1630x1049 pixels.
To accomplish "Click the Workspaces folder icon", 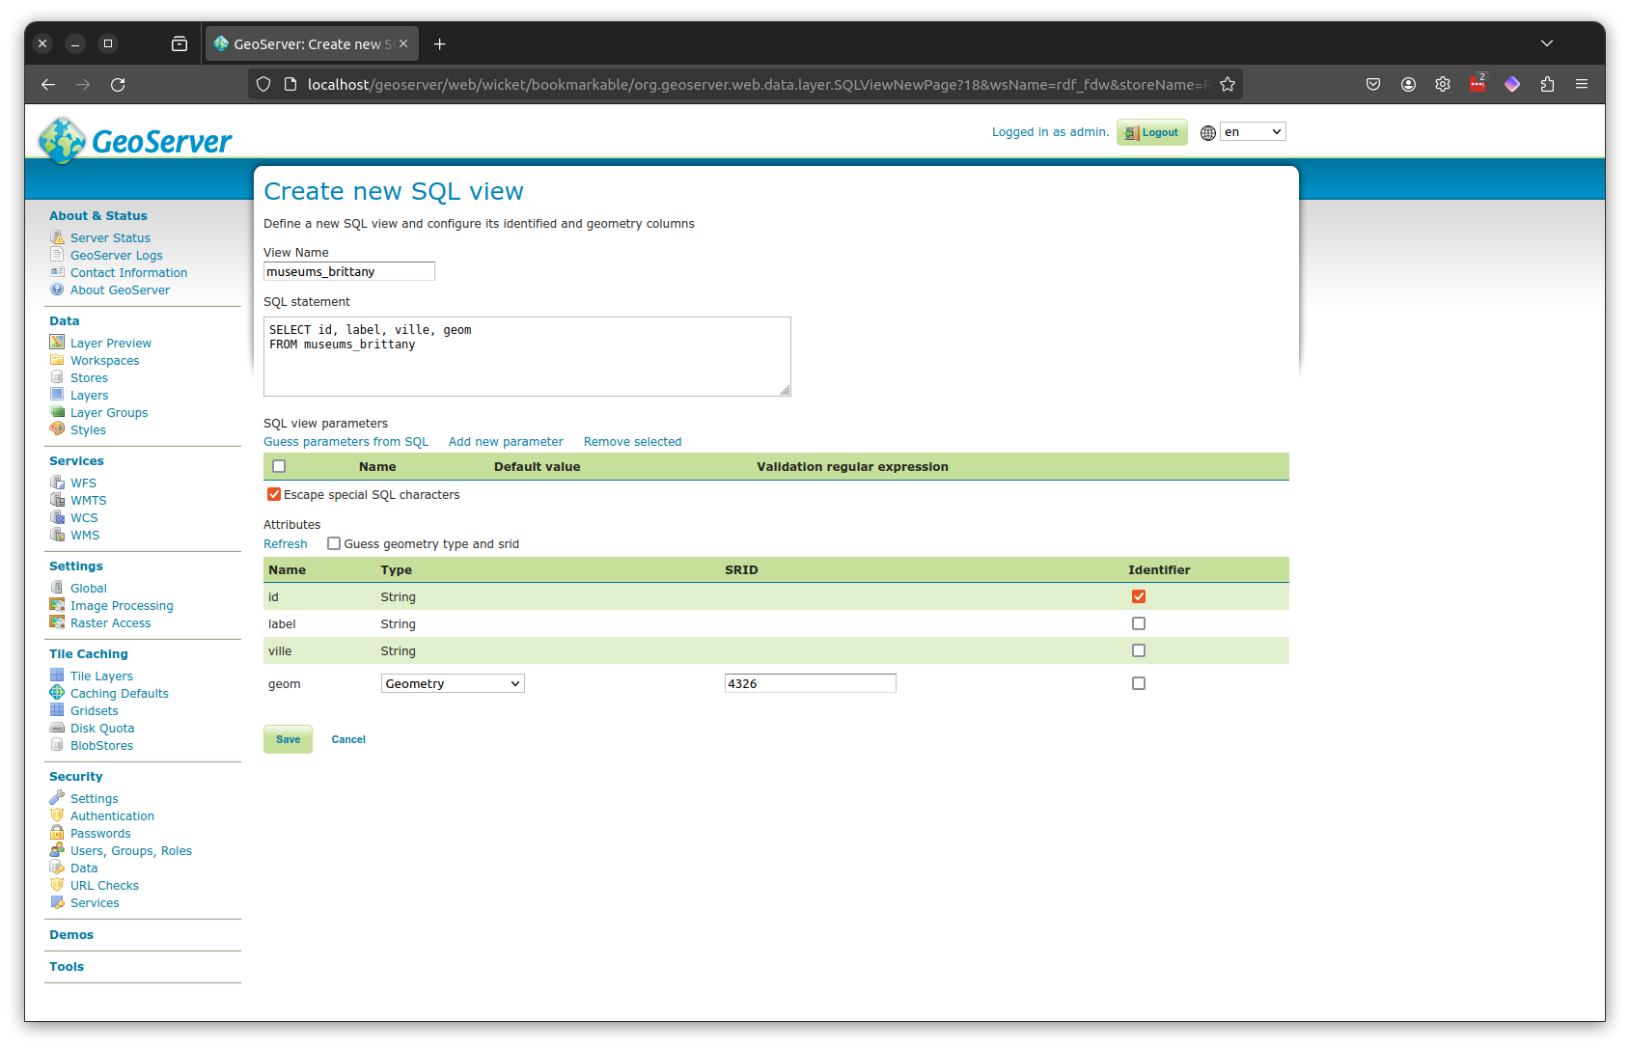I will (57, 360).
